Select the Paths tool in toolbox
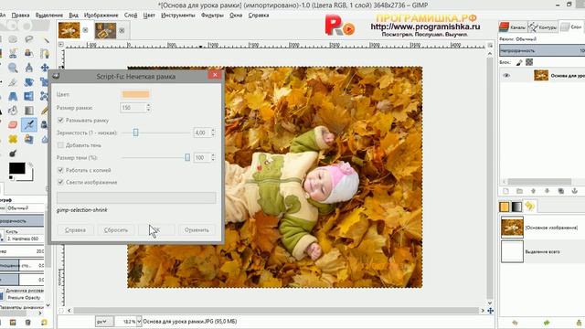 tap(45, 53)
